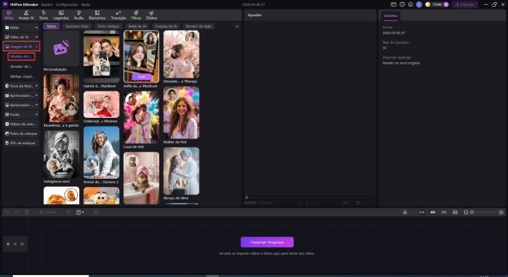Viewport: 508px width, 277px height.
Task: Click the voice record microphone icon
Action: [405, 212]
